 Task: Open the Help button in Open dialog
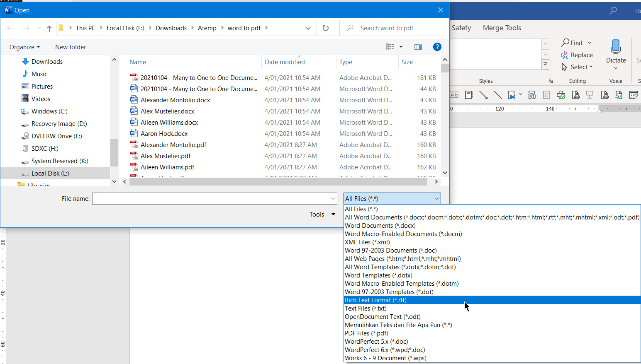[437, 47]
